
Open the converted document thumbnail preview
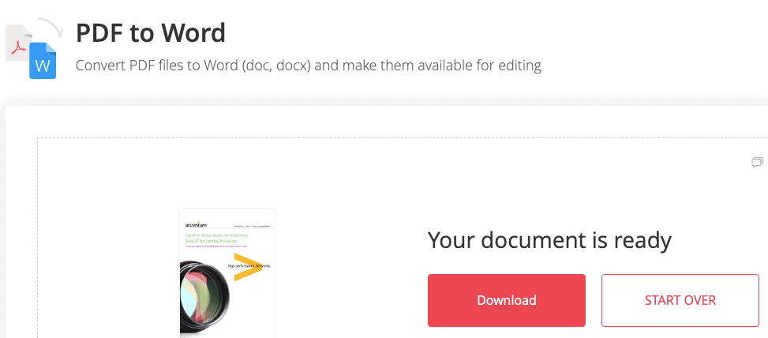tap(227, 273)
